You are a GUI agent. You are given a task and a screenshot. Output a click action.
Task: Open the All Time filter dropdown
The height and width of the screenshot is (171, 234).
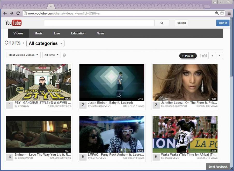pyautogui.click(x=51, y=55)
